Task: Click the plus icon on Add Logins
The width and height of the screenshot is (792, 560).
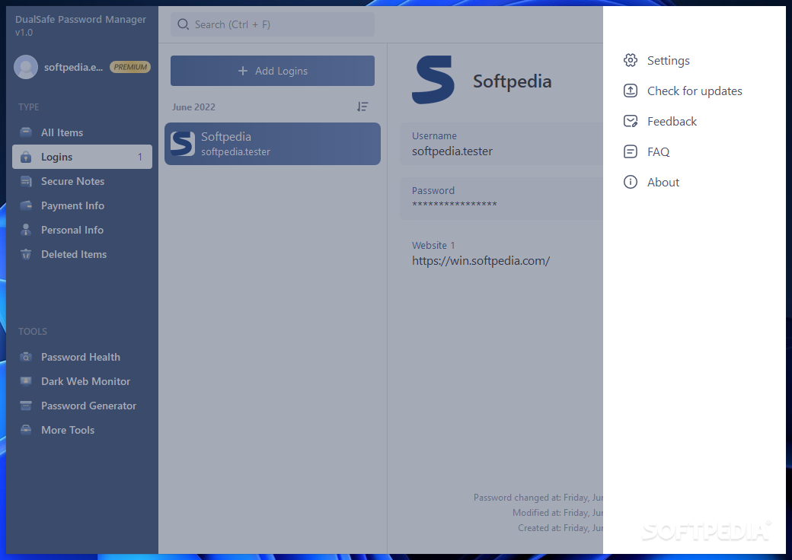Action: click(x=243, y=71)
